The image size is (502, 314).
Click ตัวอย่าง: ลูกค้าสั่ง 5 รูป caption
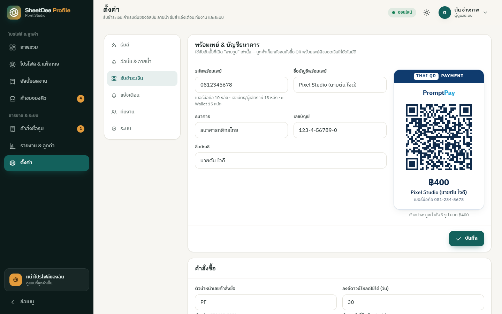(x=439, y=215)
